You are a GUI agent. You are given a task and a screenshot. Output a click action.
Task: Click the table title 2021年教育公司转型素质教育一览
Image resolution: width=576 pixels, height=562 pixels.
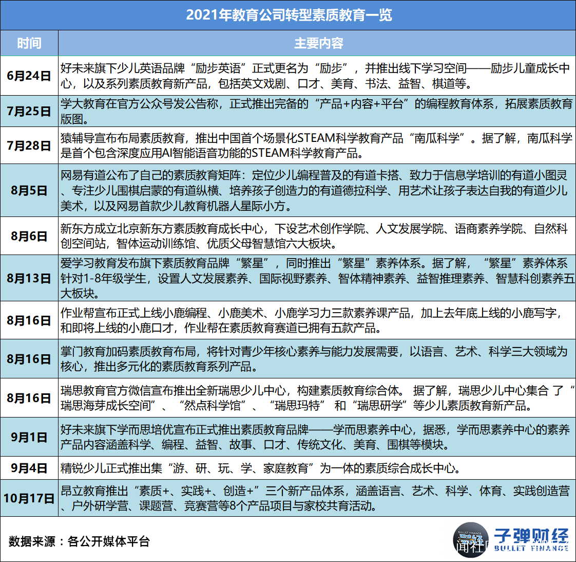[289, 15]
